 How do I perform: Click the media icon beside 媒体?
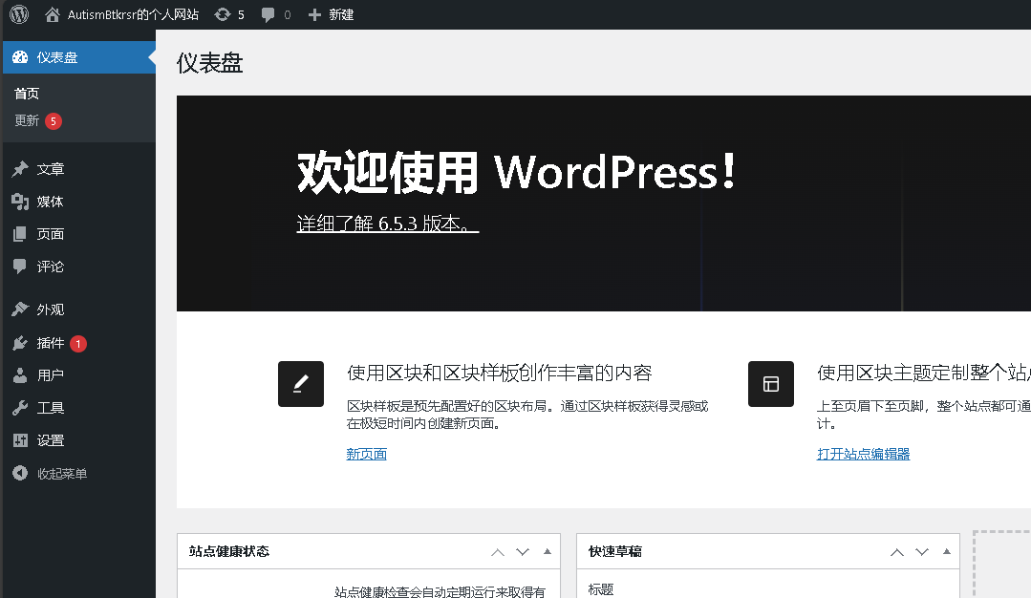[x=20, y=202]
